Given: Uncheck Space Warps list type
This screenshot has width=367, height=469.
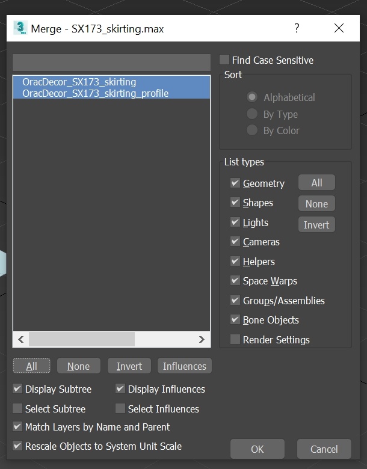Looking at the screenshot, I should pyautogui.click(x=235, y=281).
